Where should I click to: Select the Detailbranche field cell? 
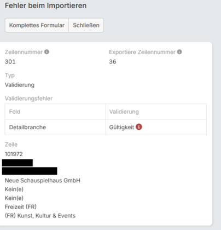pyautogui.click(x=55, y=127)
